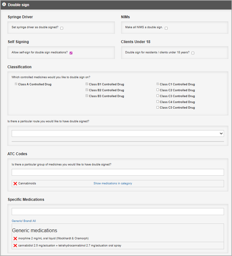
Task: Click the info icon beside Double sign
Action: (x=4, y=5)
